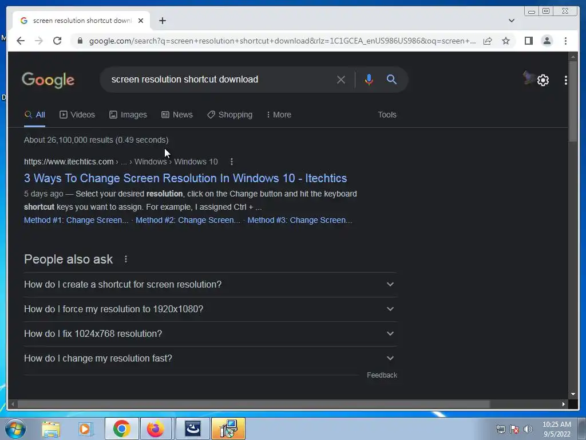Close the screen resolution search tab
Viewport: 586px width, 440px height.
click(x=141, y=21)
